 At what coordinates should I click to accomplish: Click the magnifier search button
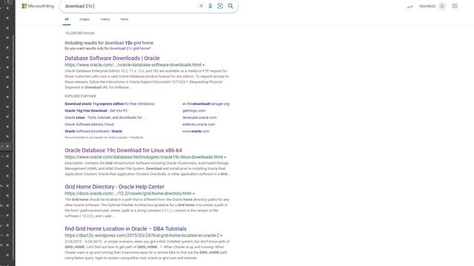(230, 6)
